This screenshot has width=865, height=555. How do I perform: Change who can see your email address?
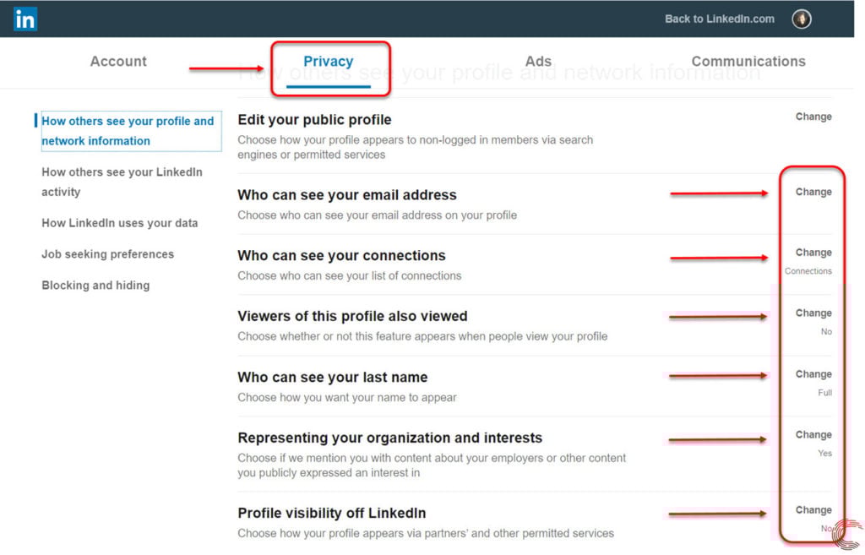[813, 192]
